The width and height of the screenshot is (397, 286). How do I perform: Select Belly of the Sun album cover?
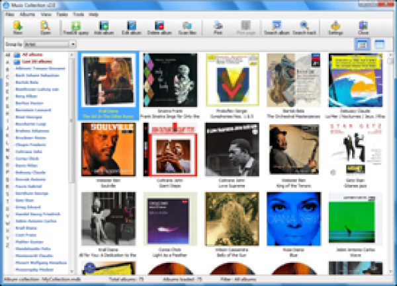232,219
